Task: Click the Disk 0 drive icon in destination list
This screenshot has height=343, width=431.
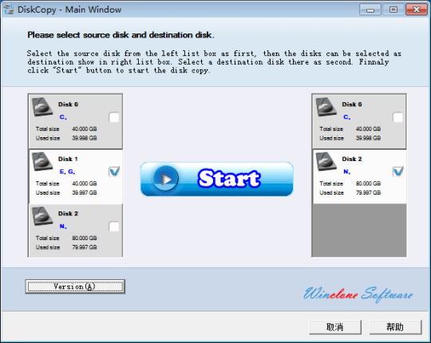Action: tap(326, 107)
